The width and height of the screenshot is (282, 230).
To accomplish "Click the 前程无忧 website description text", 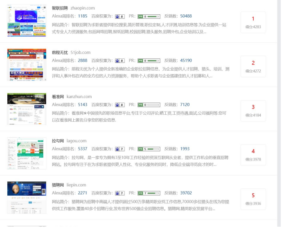I will [141, 73].
